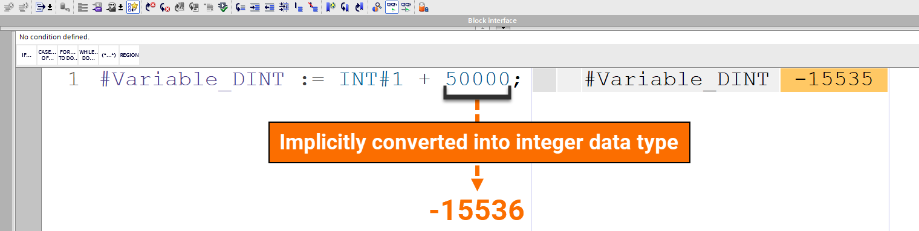Toggle the highlighted favorites star icon
The width and height of the screenshot is (919, 231).
point(133,7)
